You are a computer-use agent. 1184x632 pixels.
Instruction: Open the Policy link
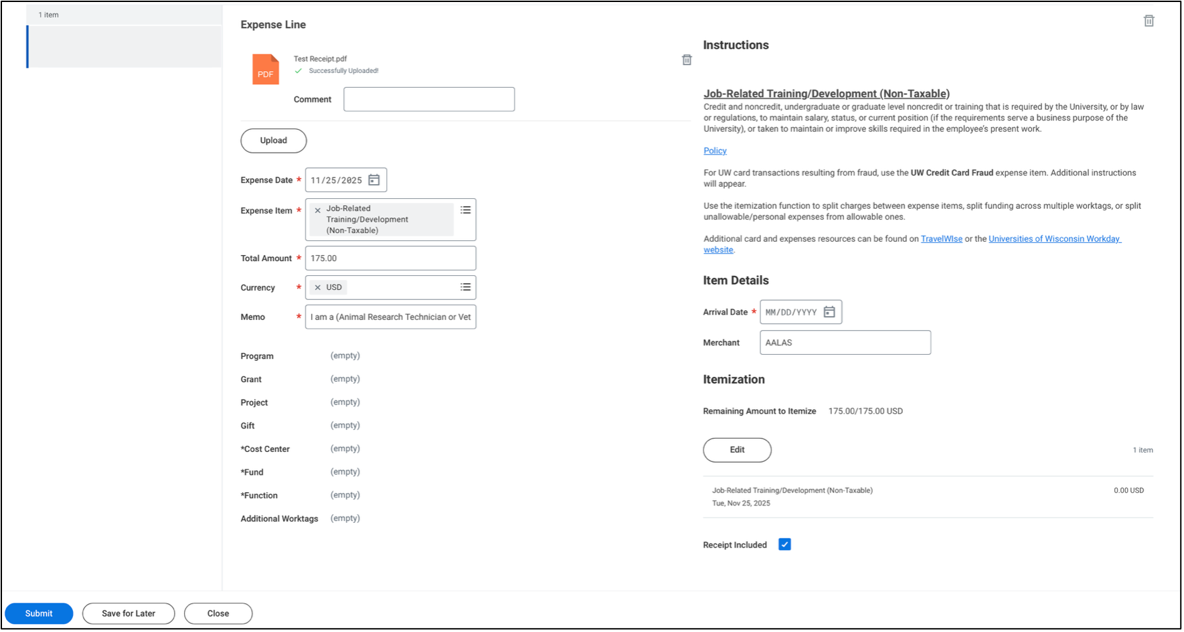tap(714, 151)
